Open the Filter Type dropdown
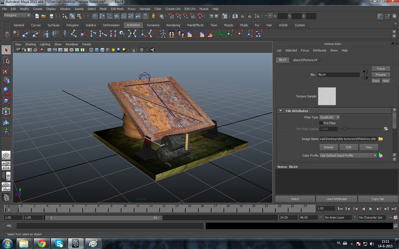 click(329, 117)
